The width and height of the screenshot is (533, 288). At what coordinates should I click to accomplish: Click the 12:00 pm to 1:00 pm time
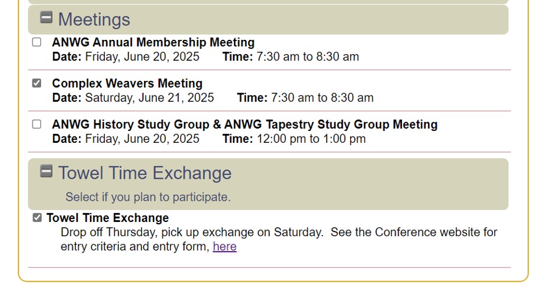[311, 139]
